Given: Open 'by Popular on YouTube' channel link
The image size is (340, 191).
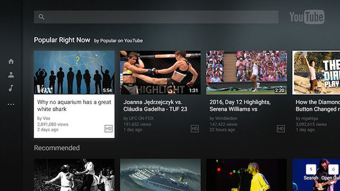Looking at the screenshot, I should coord(118,41).
